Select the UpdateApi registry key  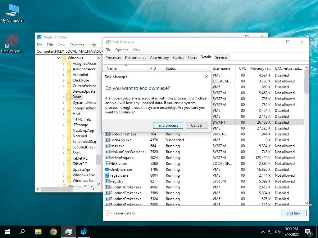point(81,170)
